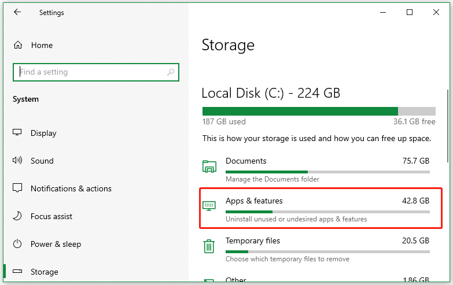This screenshot has width=453, height=285.
Task: Click the 42.8 GB size value
Action: (416, 201)
